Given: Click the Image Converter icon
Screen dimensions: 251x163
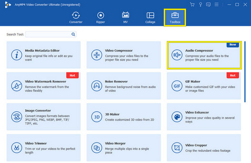Looking at the screenshot, I should point(16,117).
